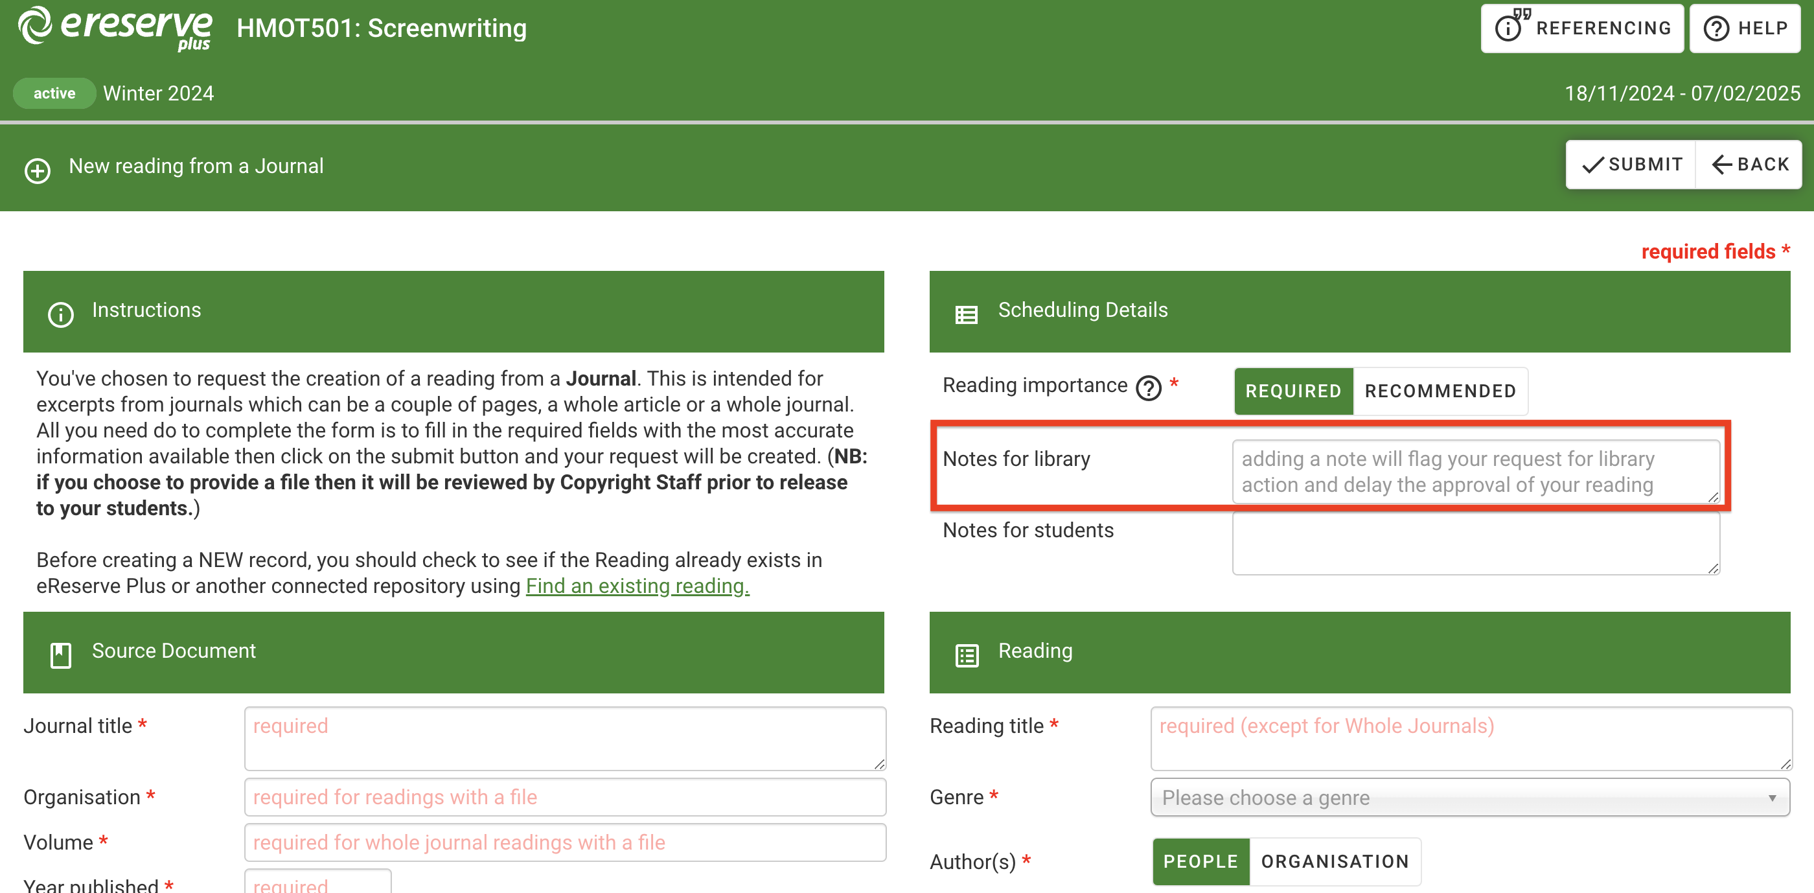
Task: Open the Reading importance help tooltip icon
Action: (1148, 388)
